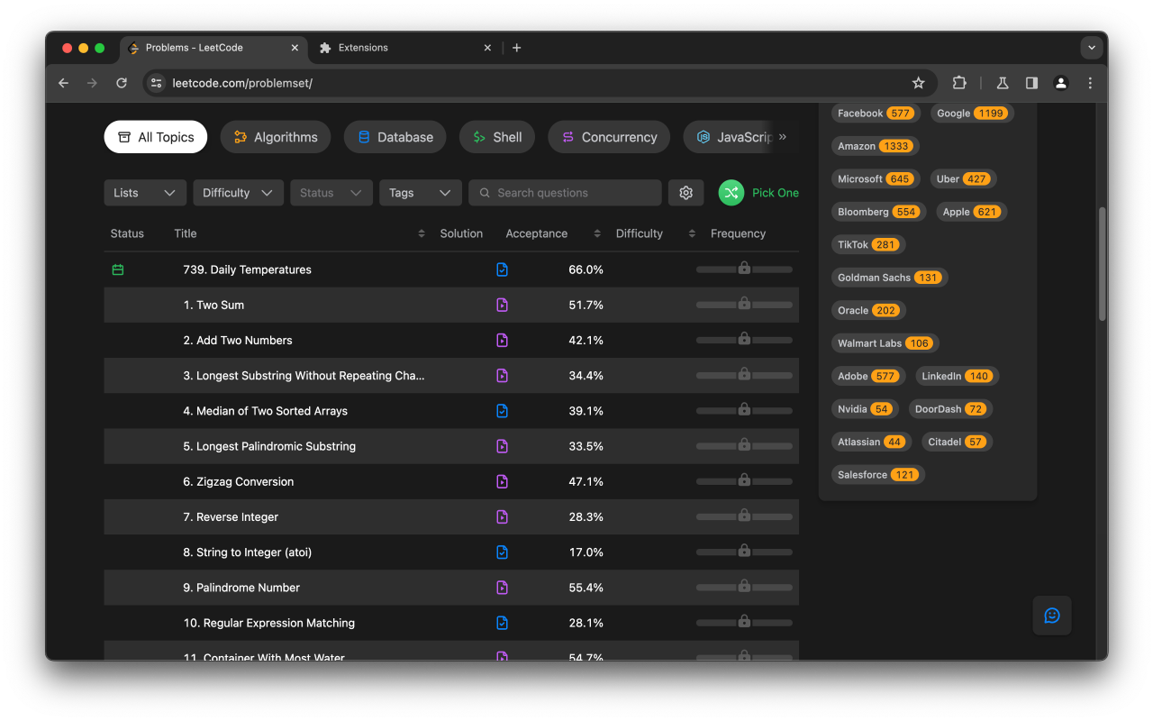Viewport: 1153px width, 721px height.
Task: Click the locked frequency bar for Zigzag Conversion
Action: pyautogui.click(x=744, y=481)
